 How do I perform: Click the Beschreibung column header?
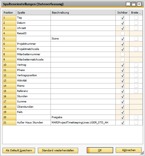83,13
